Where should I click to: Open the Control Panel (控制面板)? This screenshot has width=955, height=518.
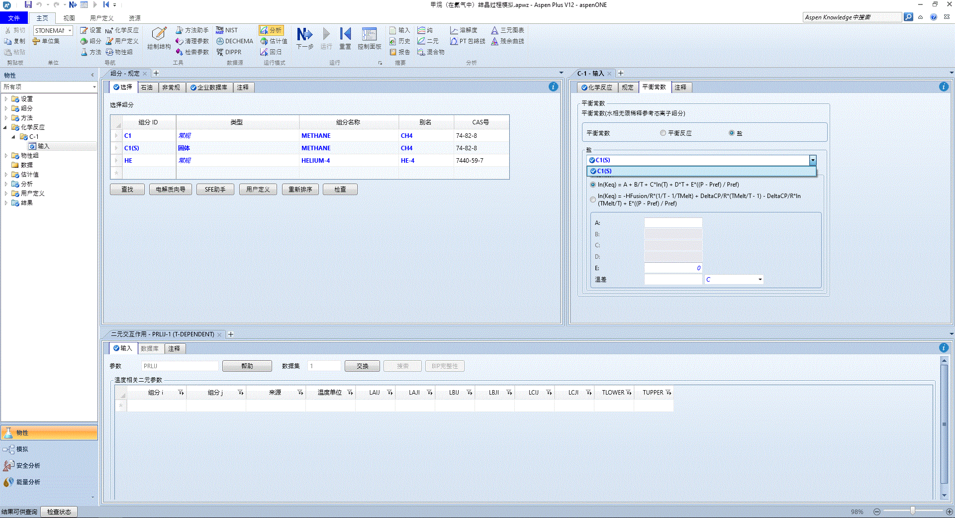point(369,38)
